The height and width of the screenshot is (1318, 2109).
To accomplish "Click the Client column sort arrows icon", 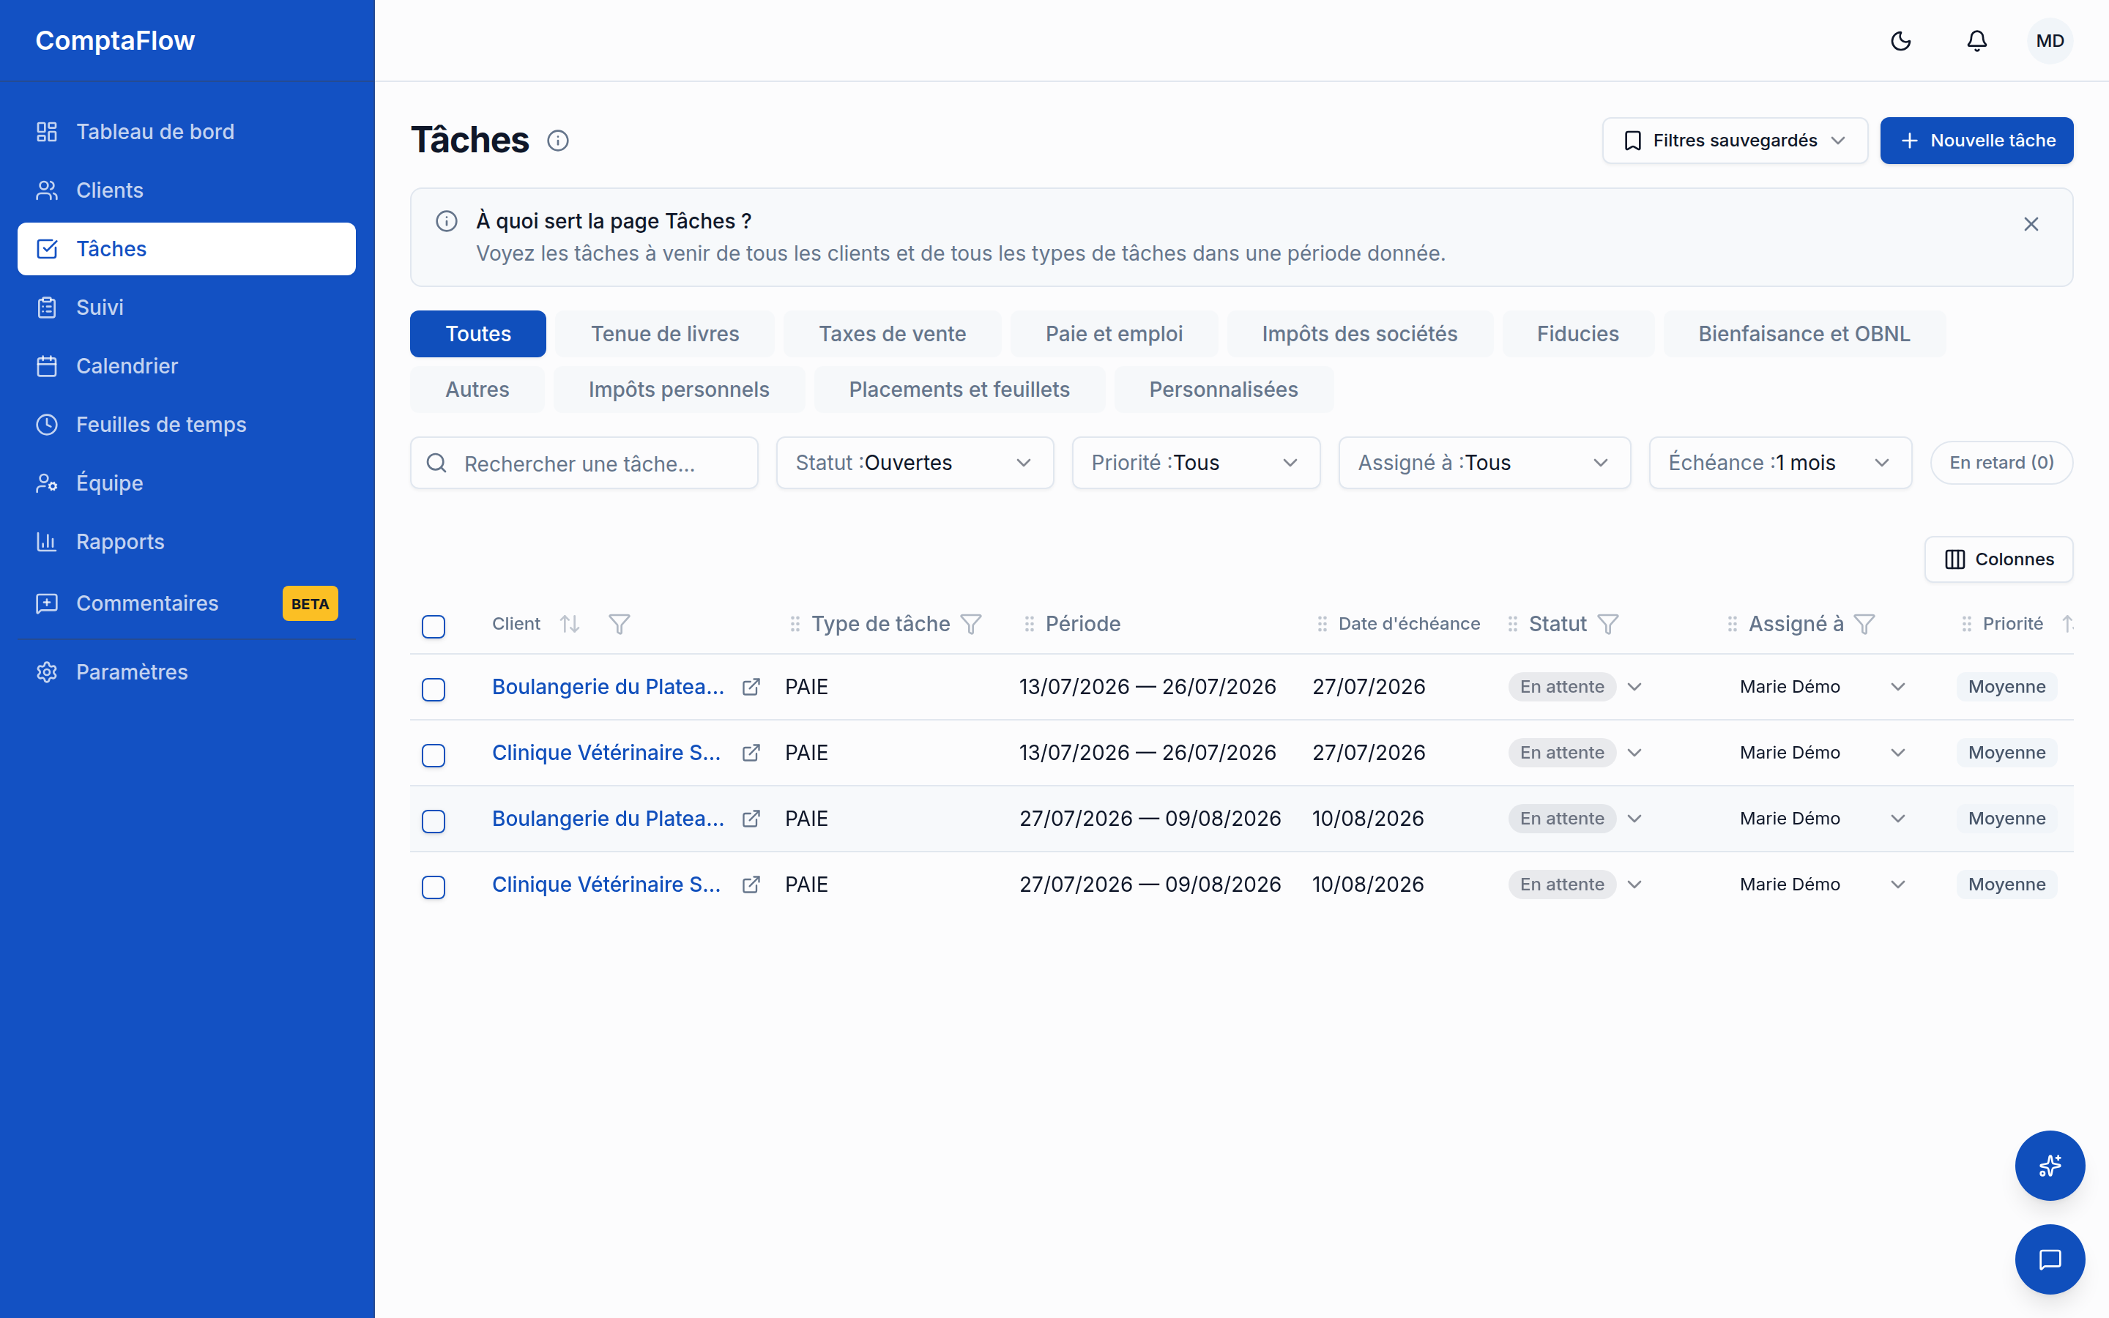I will tap(570, 623).
